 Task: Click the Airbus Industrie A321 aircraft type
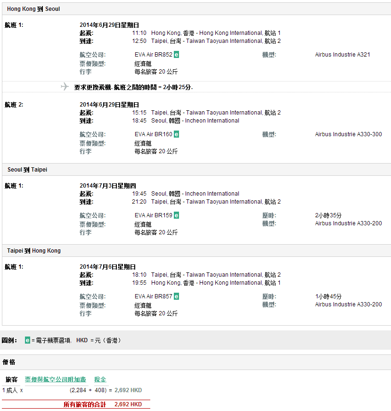(x=342, y=55)
